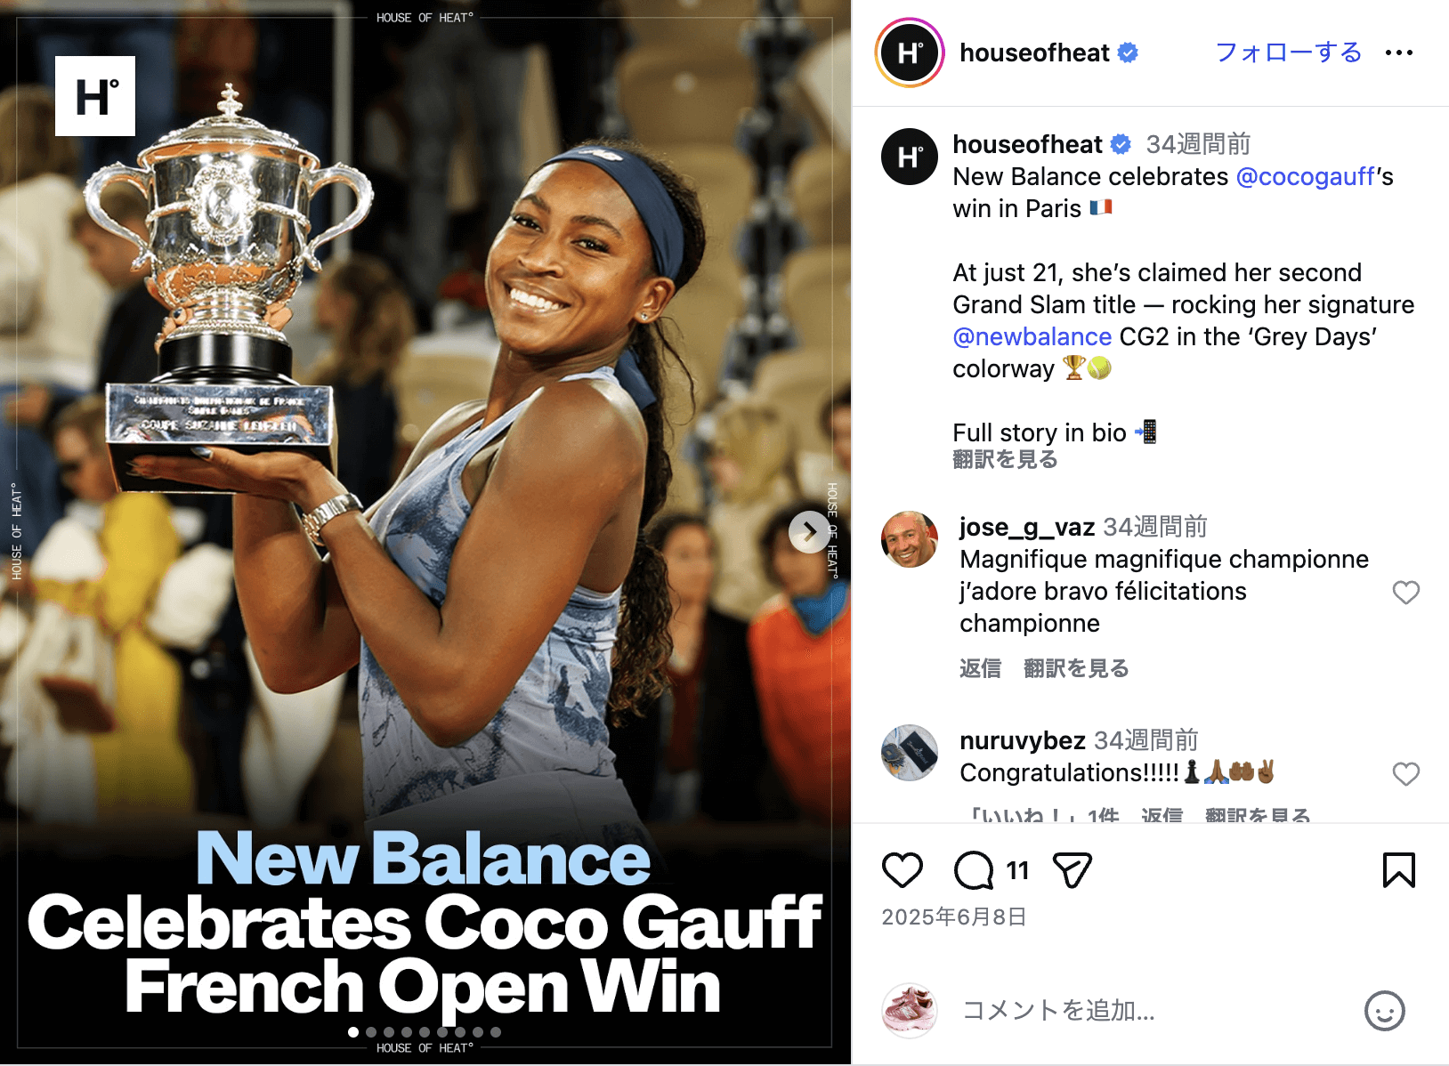Screen dimensions: 1449x1066
Task: Reply to jose_g_vaz using 返信
Action: 980,668
